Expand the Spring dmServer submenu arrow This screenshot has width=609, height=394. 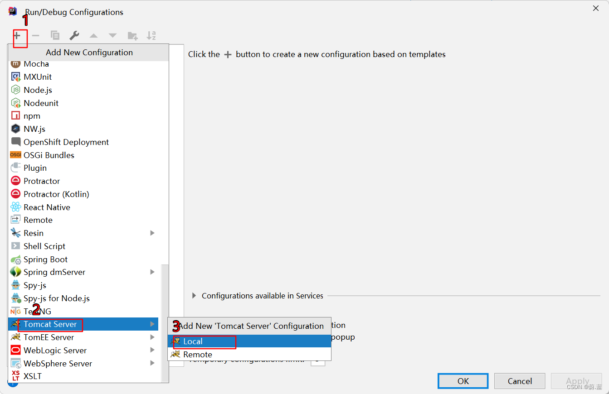pos(152,272)
